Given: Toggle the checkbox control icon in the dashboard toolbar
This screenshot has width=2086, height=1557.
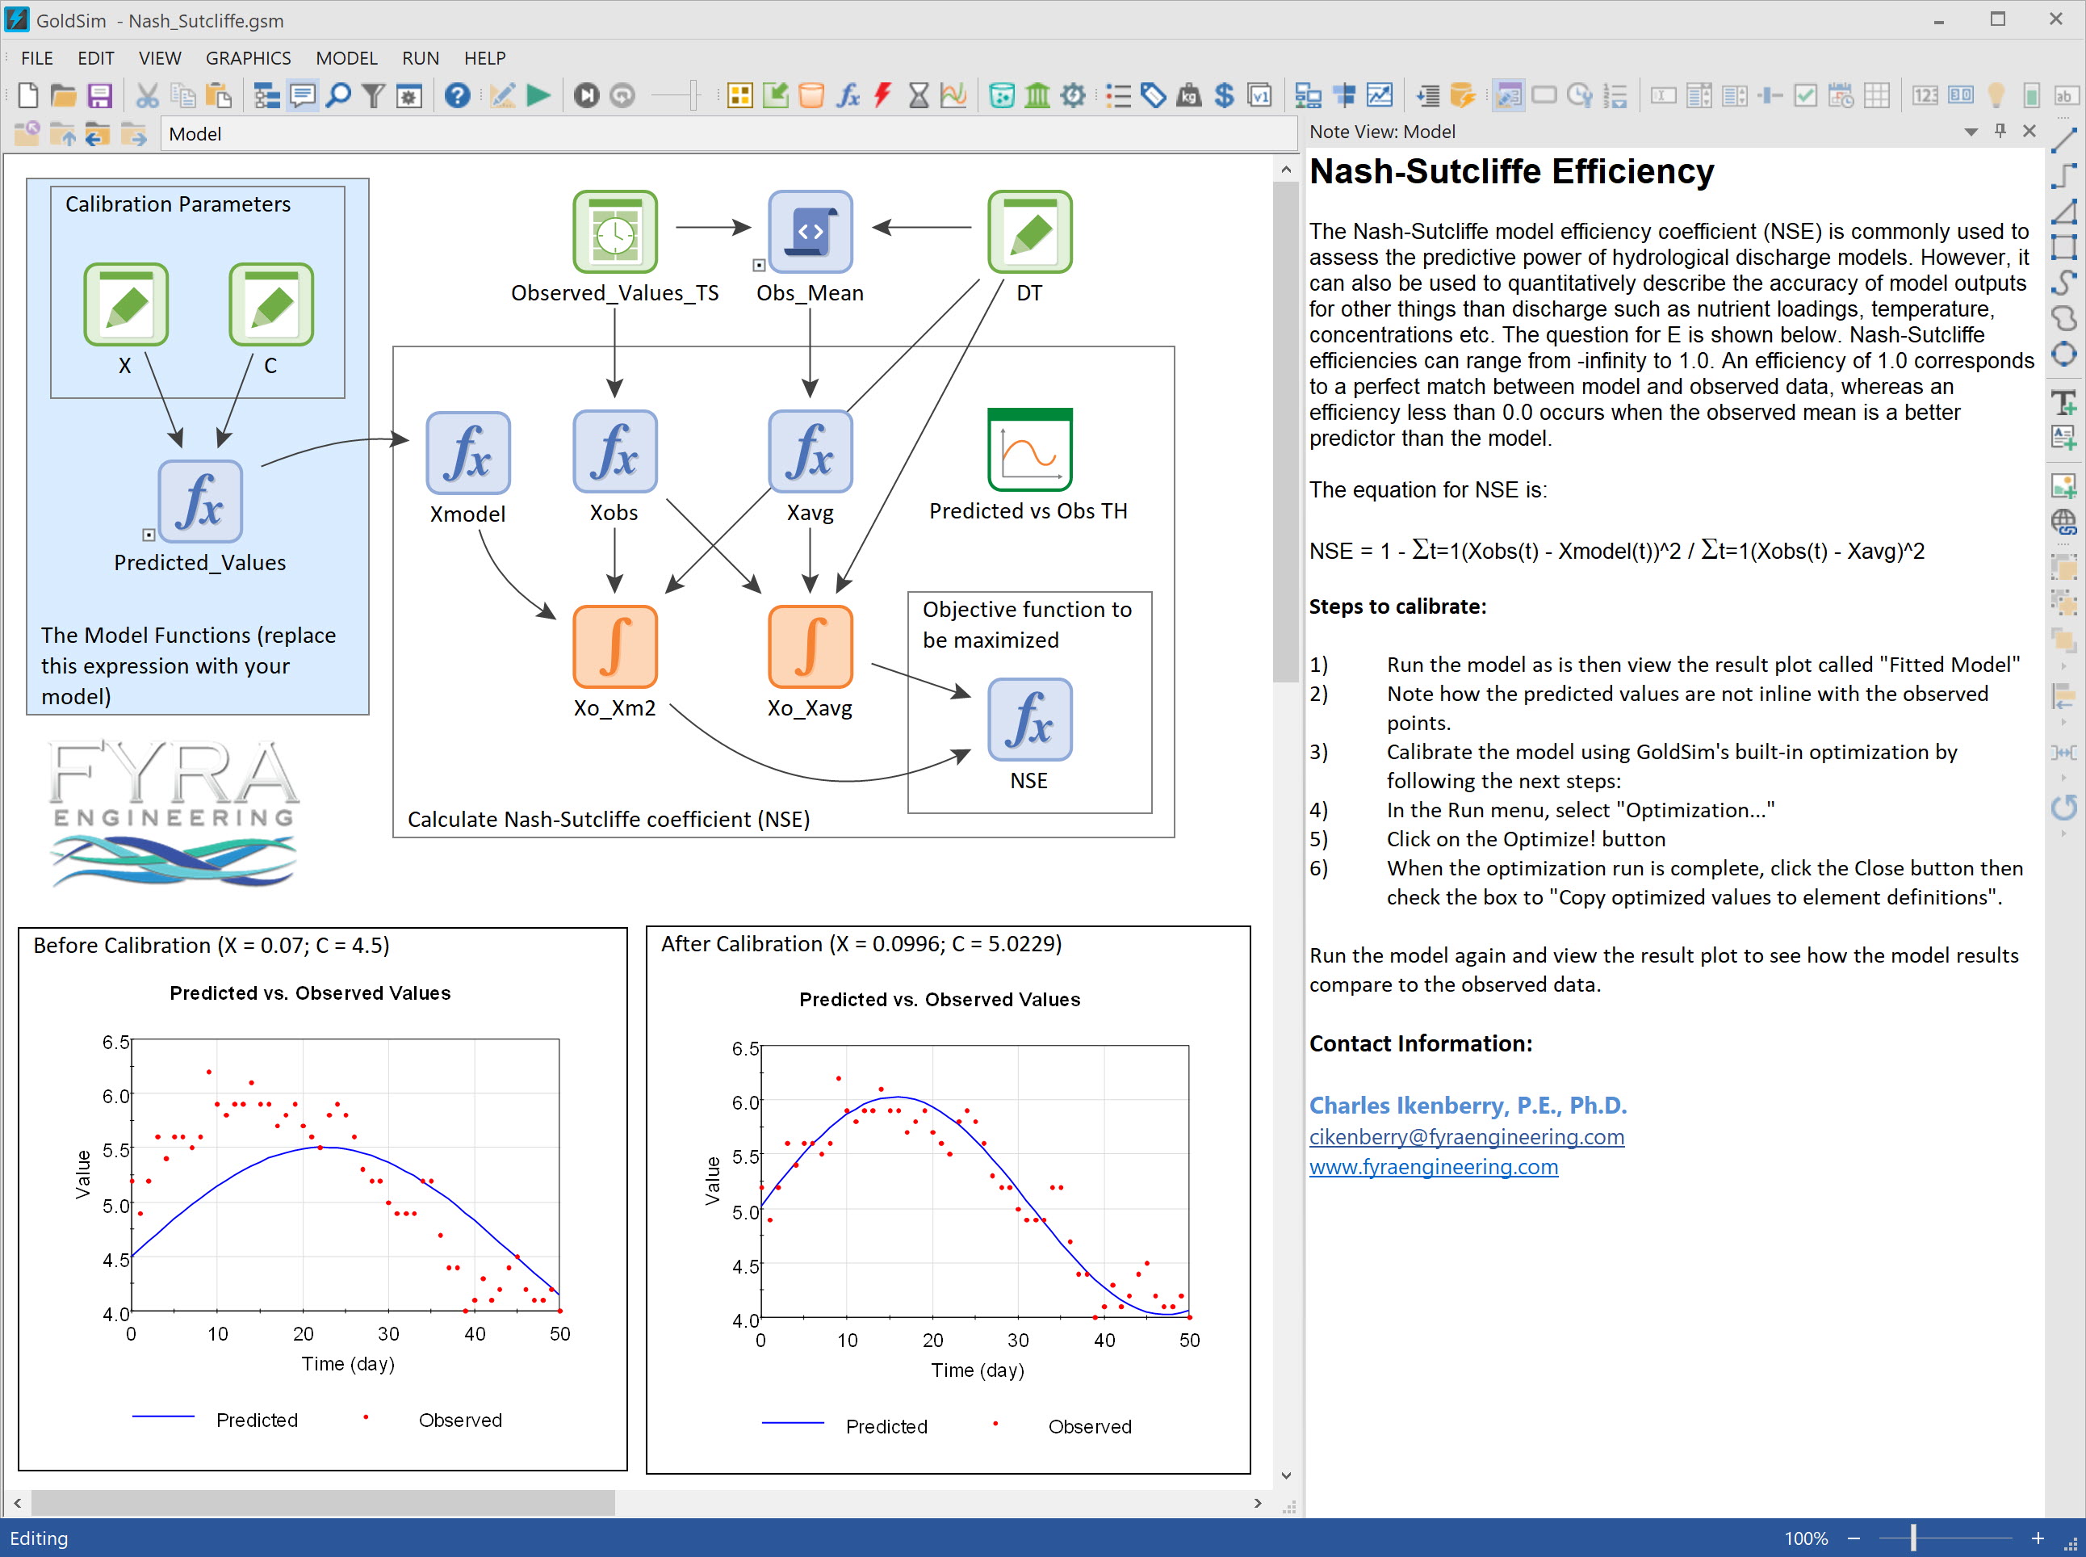Looking at the screenshot, I should [1805, 95].
